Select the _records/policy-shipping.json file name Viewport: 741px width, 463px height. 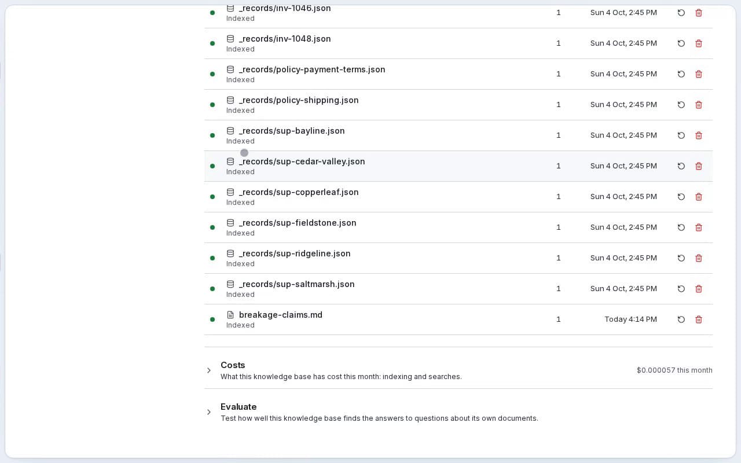pyautogui.click(x=299, y=100)
